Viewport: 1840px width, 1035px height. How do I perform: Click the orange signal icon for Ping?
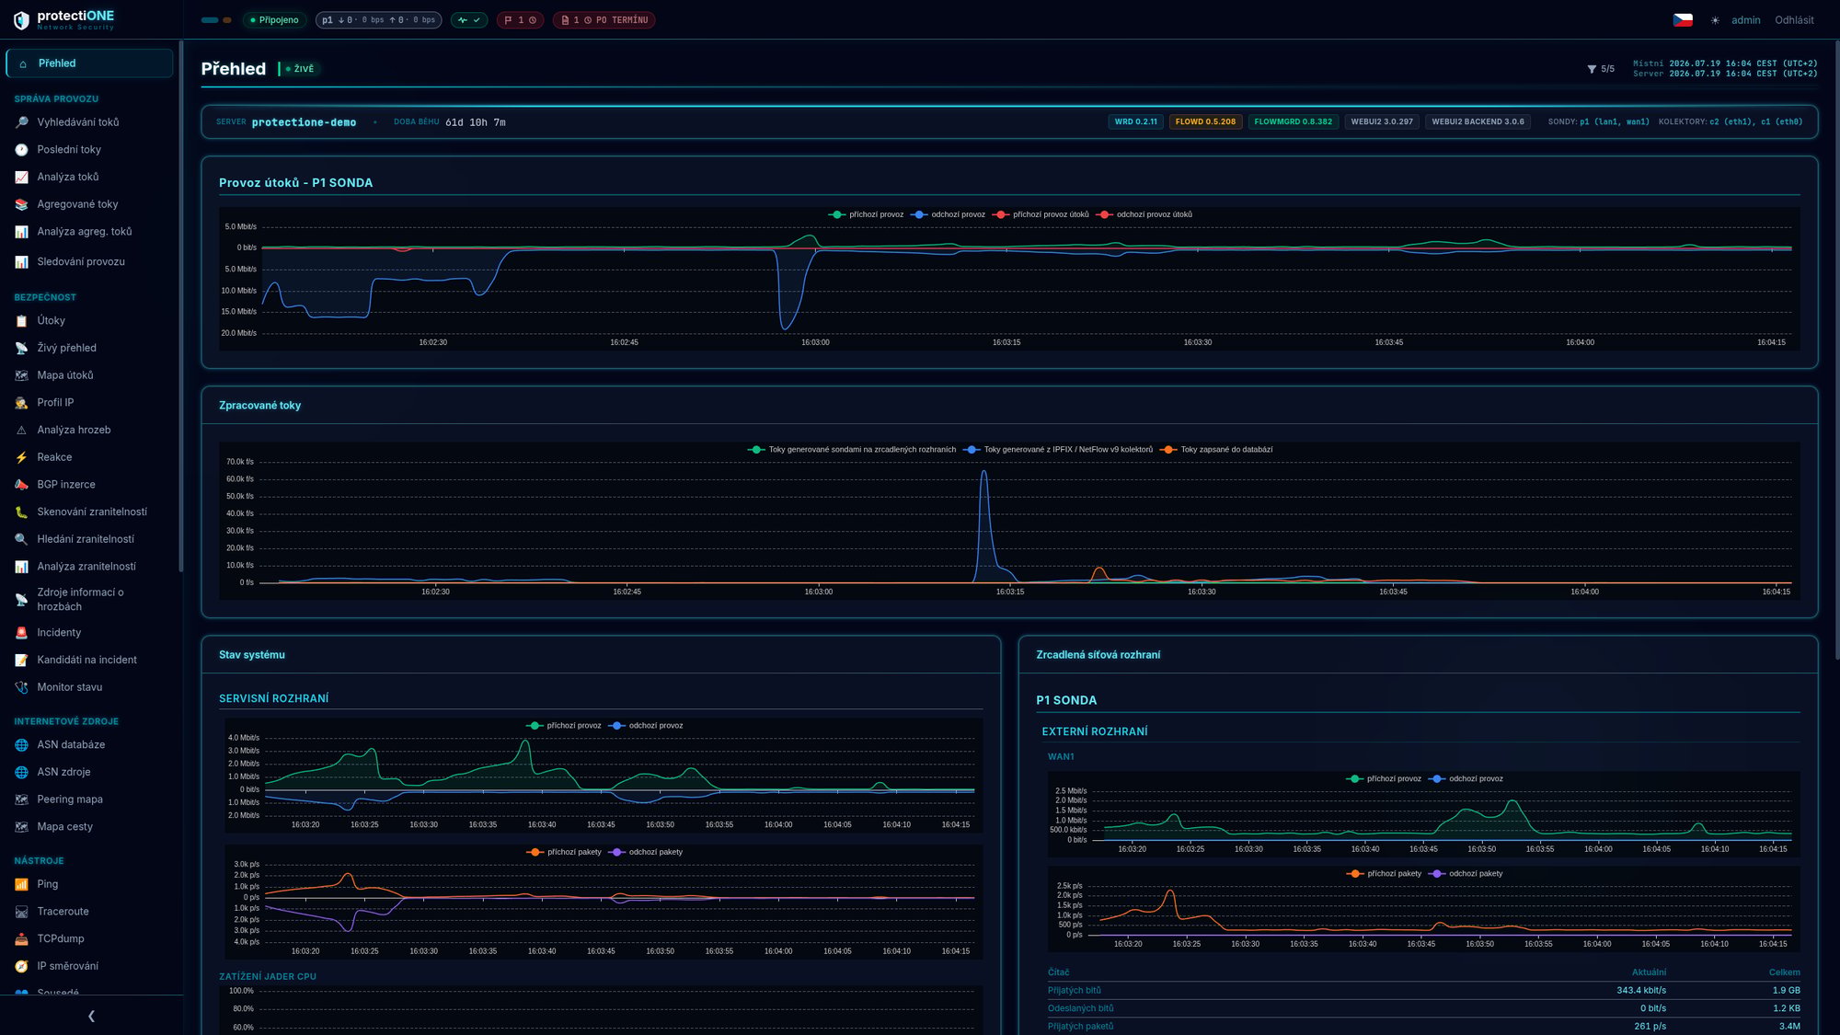pos(21,884)
